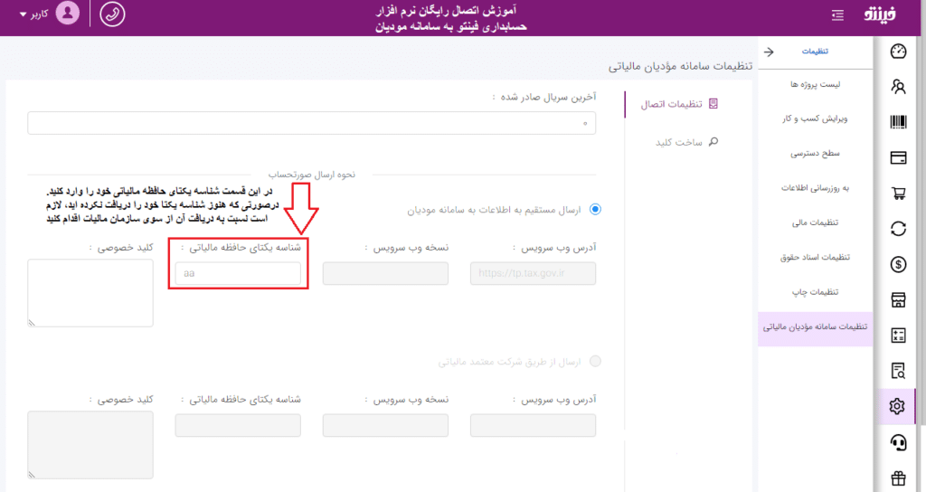Screen dimensions: 926x492
Task: Open تنظیمات اسناد حقوق menu item
Action: tap(815, 258)
